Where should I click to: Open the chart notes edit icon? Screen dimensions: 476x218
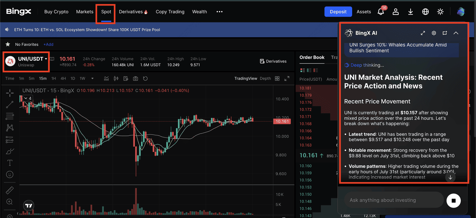point(126,78)
